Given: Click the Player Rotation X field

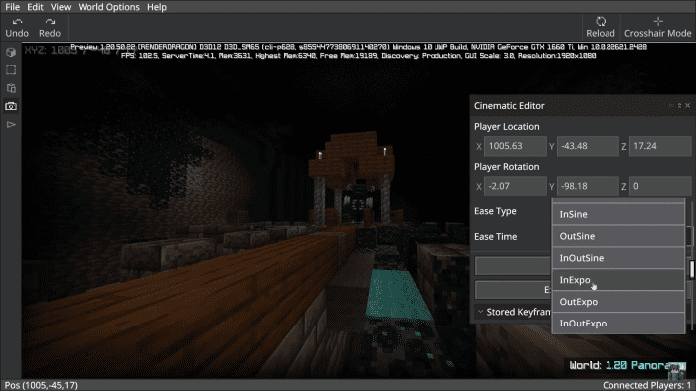Looking at the screenshot, I should click(x=515, y=186).
